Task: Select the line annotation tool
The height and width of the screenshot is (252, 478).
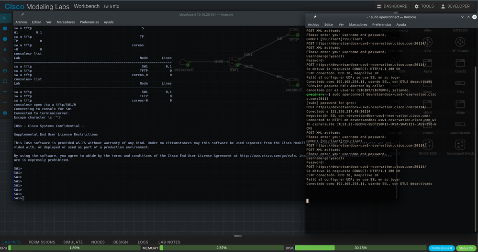Action: 5,60
